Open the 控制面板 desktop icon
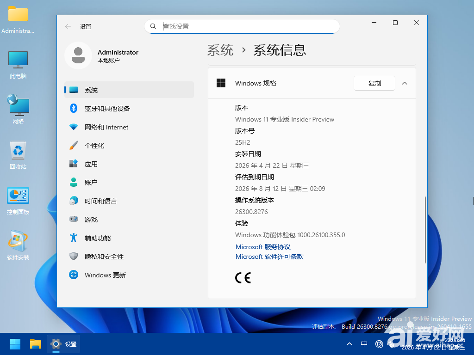Screen dimensions: 474x355 pyautogui.click(x=18, y=201)
